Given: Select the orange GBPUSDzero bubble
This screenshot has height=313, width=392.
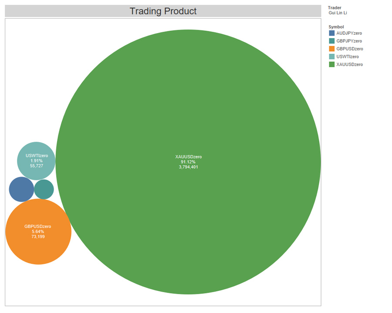Looking at the screenshot, I should tap(38, 231).
